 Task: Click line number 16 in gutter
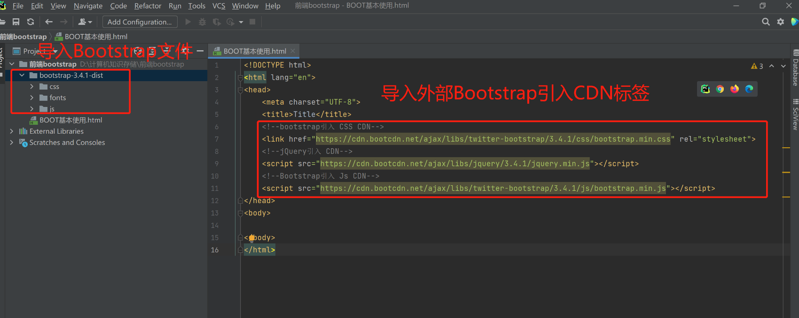tap(215, 250)
